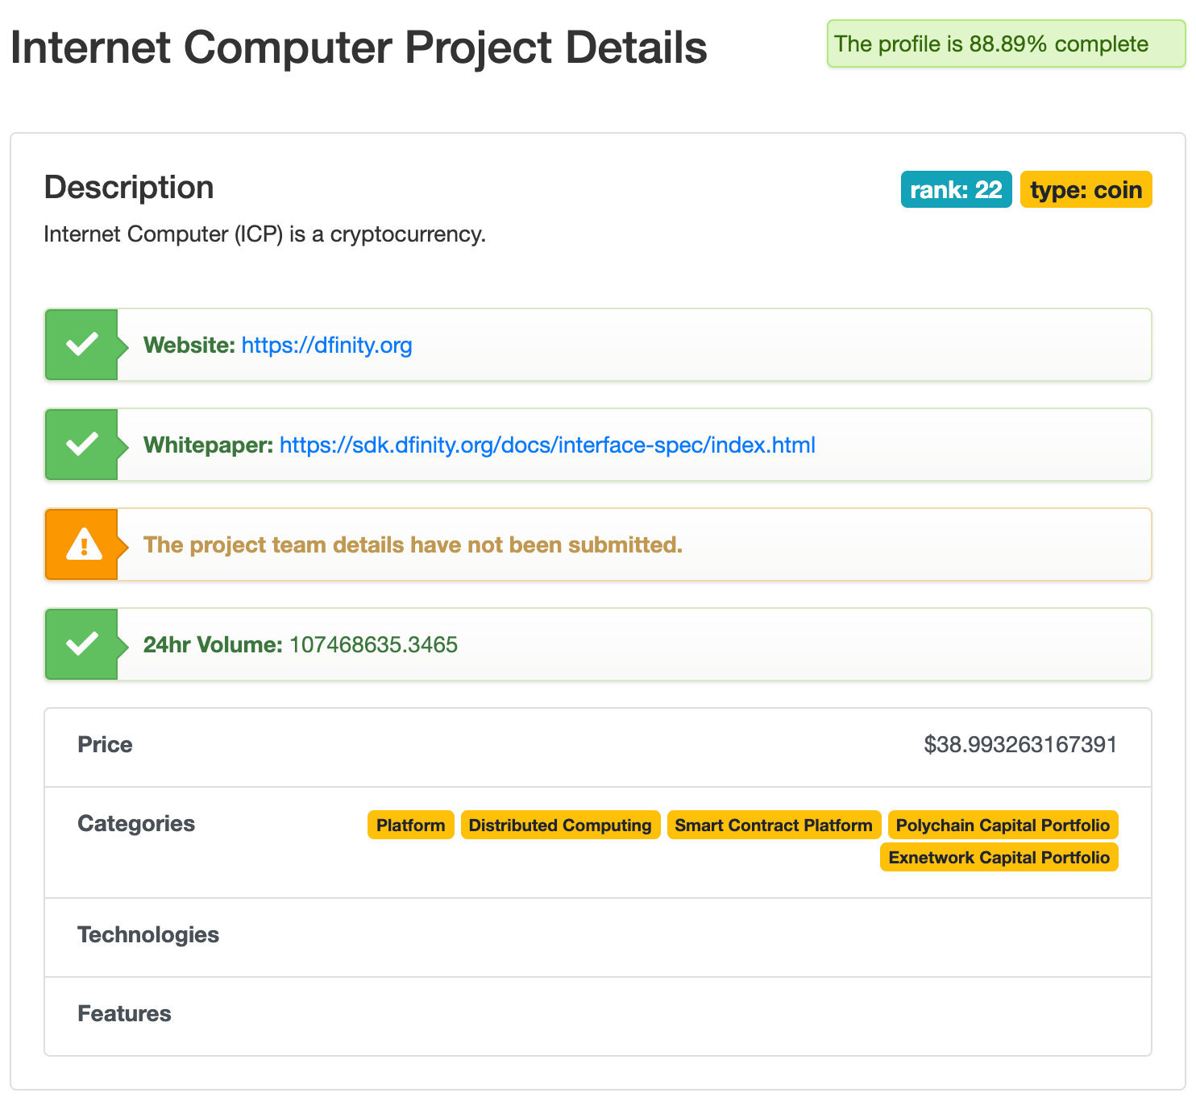This screenshot has width=1196, height=1105.
Task: Click the type: coin badge
Action: pos(1086,189)
